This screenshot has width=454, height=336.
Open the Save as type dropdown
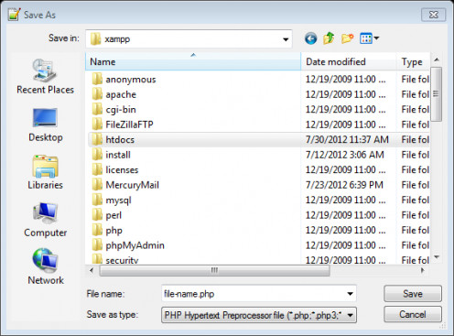(351, 315)
